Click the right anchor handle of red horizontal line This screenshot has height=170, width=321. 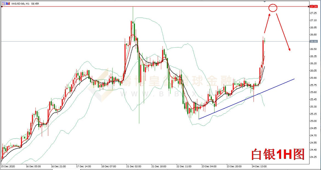point(308,6)
